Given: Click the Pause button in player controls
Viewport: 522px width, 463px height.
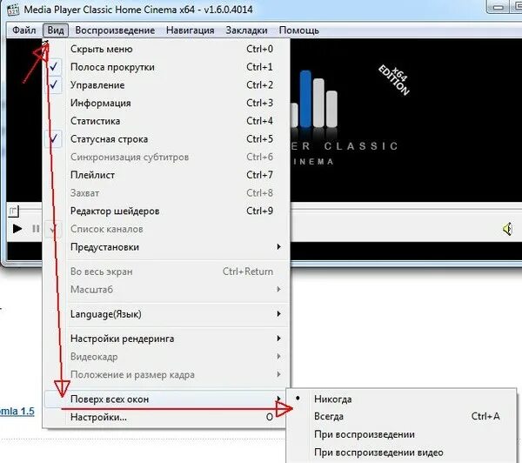Looking at the screenshot, I should [x=36, y=229].
